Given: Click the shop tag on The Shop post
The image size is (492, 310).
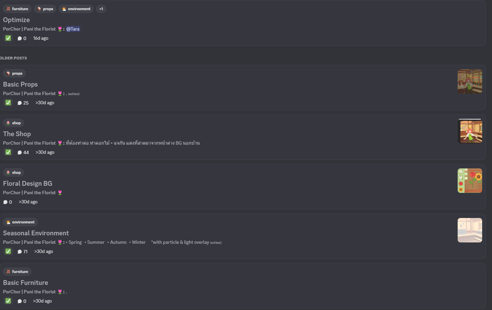Looking at the screenshot, I should (14, 123).
